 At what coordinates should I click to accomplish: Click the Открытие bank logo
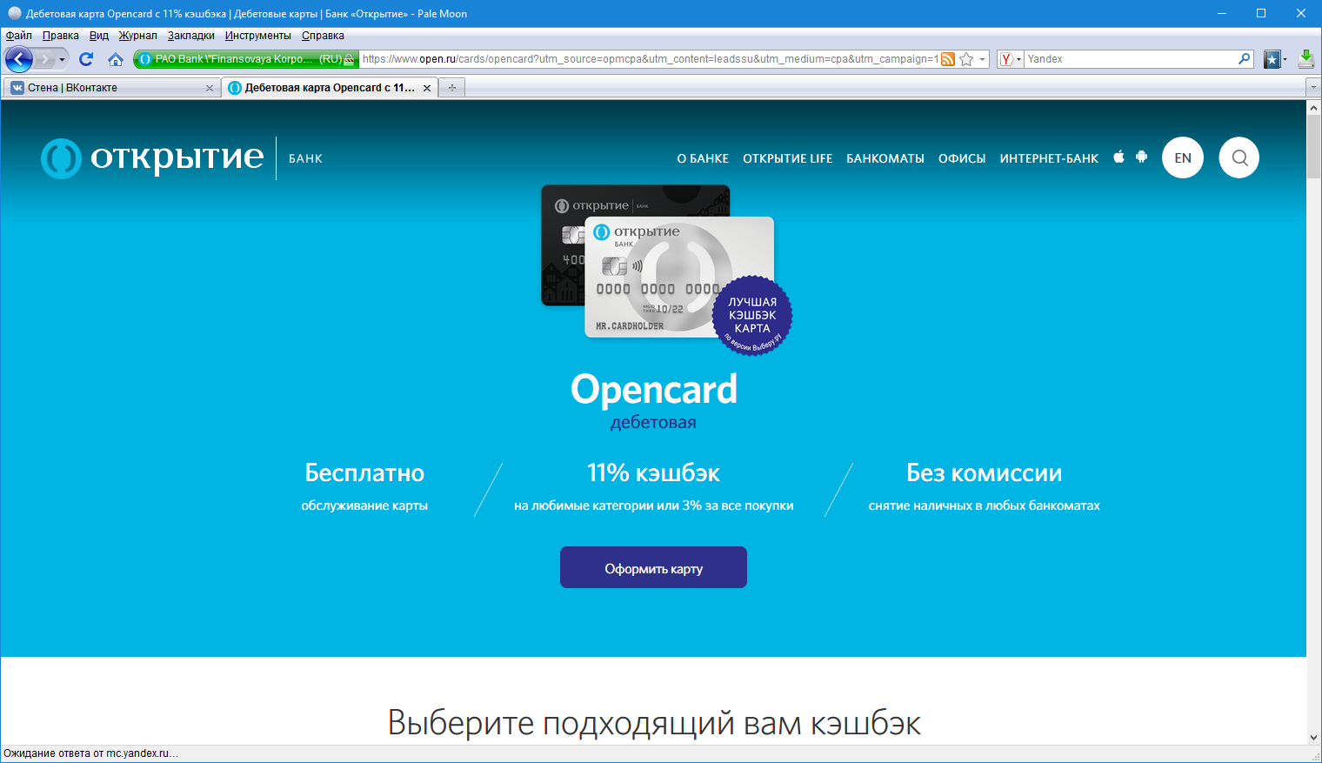[152, 157]
